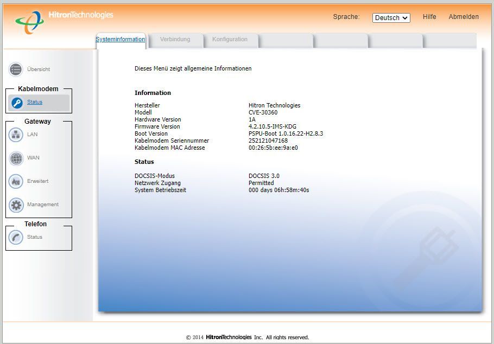
Task: Select boot version PSPU-Boot 1.0.16.22-H2.8.3
Action: click(x=286, y=133)
